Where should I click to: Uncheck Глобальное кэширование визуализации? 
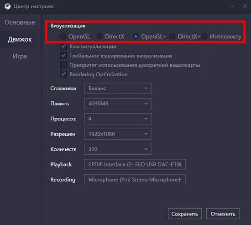pos(63,56)
